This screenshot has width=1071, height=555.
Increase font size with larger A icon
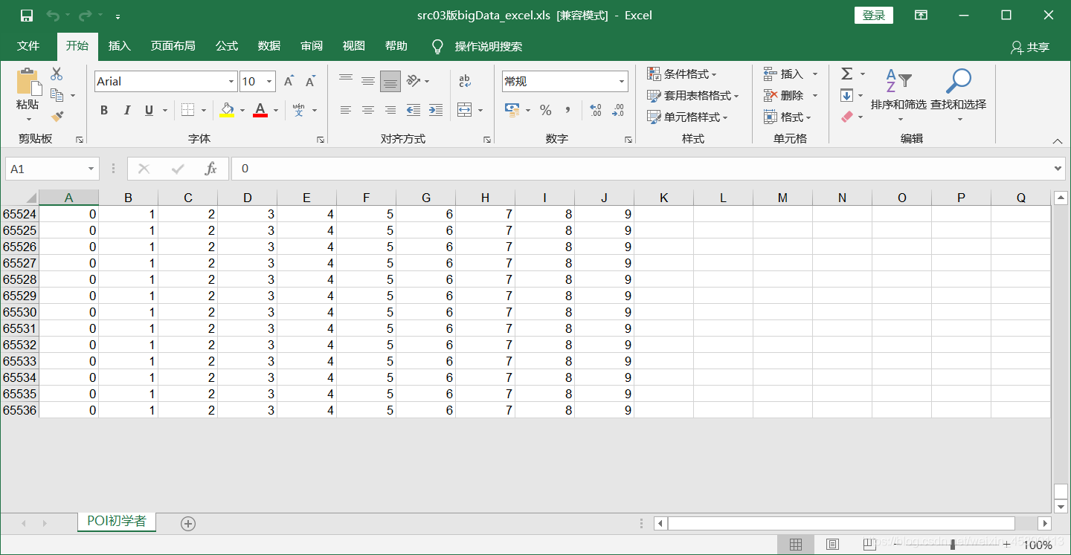coord(289,81)
